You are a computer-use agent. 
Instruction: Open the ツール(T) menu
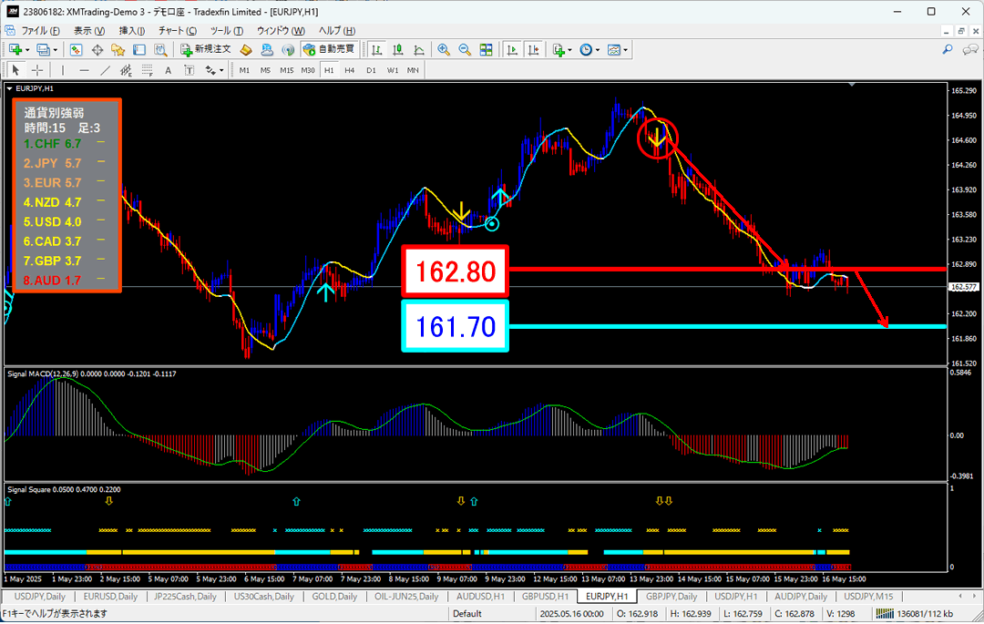coord(227,31)
